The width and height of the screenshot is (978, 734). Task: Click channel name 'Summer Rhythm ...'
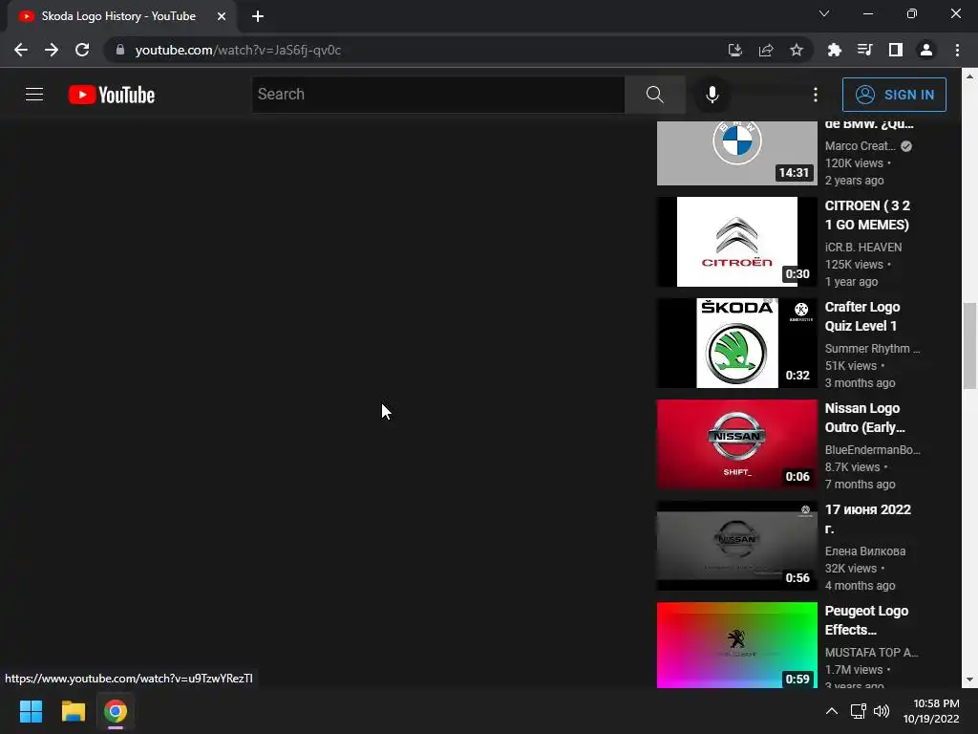[873, 348]
